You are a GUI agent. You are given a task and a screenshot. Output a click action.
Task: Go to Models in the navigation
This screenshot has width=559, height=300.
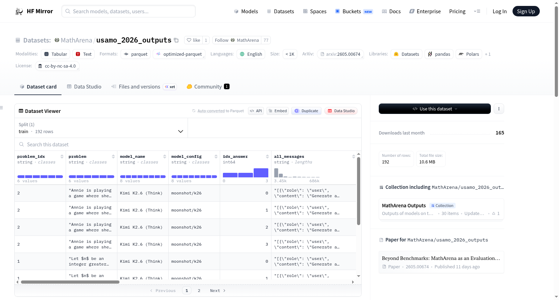[x=246, y=11]
